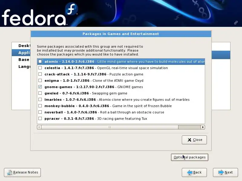242x181 pixels.
Task: Select gweled Swapping gem game row
Action: 121,93
